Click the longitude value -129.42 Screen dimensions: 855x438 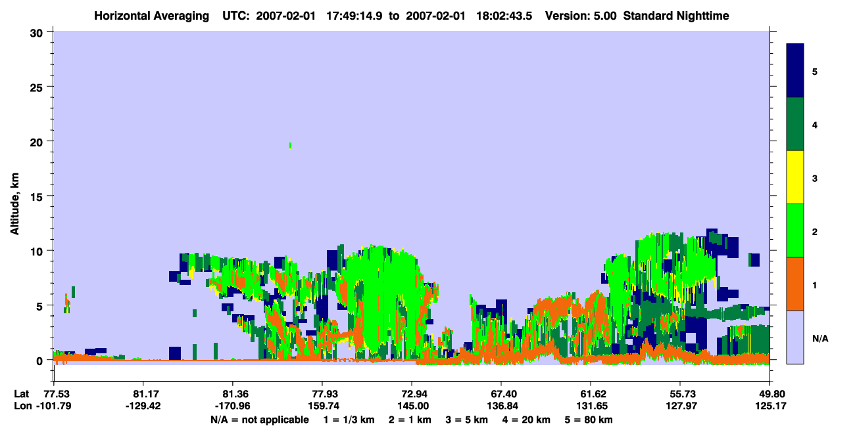143,406
